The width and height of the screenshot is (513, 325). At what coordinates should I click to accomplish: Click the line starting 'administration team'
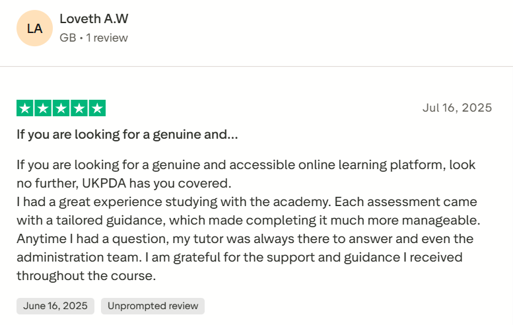tap(239, 257)
